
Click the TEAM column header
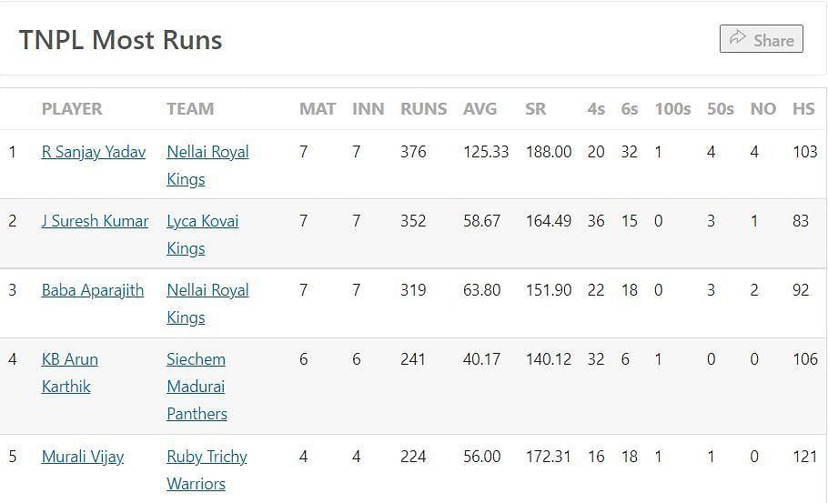point(190,109)
